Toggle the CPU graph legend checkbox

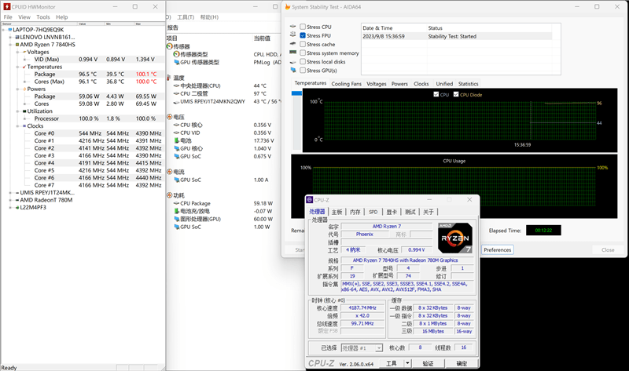(436, 94)
